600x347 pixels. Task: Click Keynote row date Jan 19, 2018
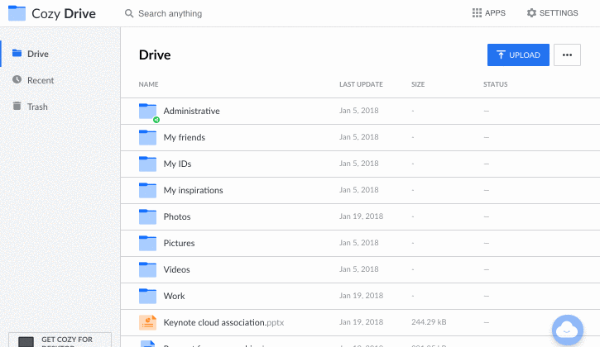(361, 322)
